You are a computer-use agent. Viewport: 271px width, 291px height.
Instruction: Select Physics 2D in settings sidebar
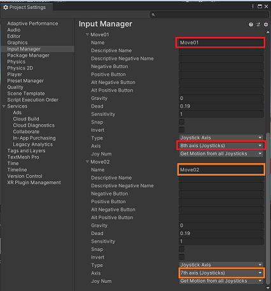[x=20, y=68]
